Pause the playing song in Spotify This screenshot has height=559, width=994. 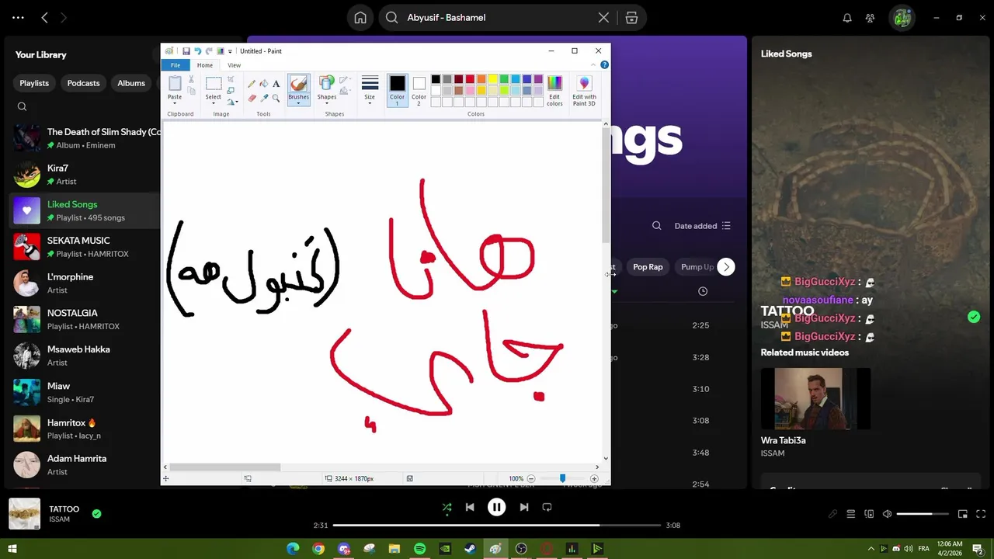[x=497, y=507]
